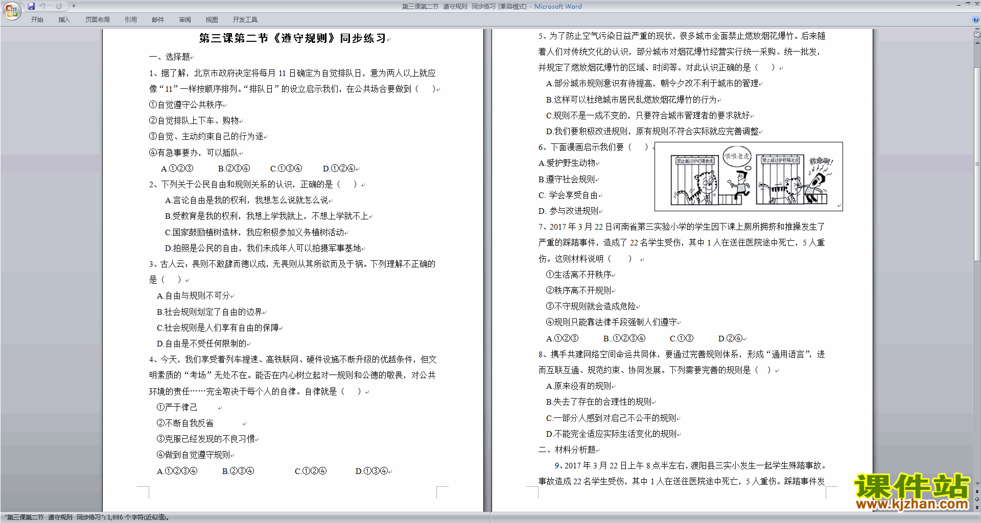Click the Redo icon in Quick Access
This screenshot has width=981, height=523.
(59, 6)
